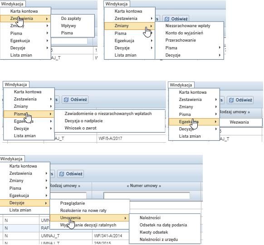This screenshot has width=264, height=245.
Task: Click Odśwież button above the Wezwania submenu
Action: tap(240, 100)
